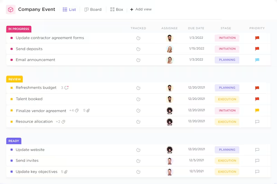Collapse the IN PROGRESS group
Image resolution: width=277 pixels, height=184 pixels.
click(19, 29)
